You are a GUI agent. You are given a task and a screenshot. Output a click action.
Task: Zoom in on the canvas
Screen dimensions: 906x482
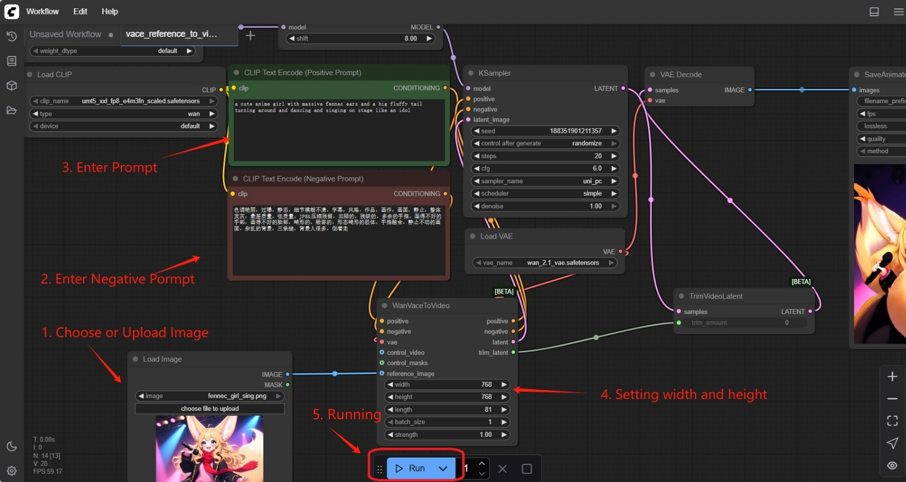892,377
